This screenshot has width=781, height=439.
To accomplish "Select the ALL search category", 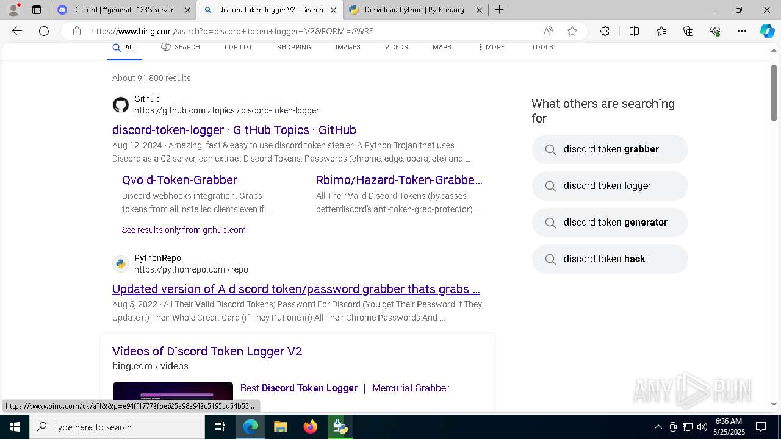I will (124, 48).
